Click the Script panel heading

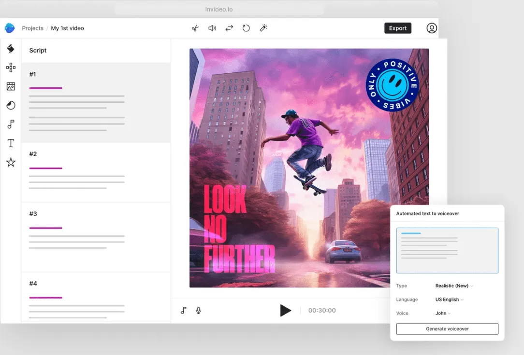38,50
